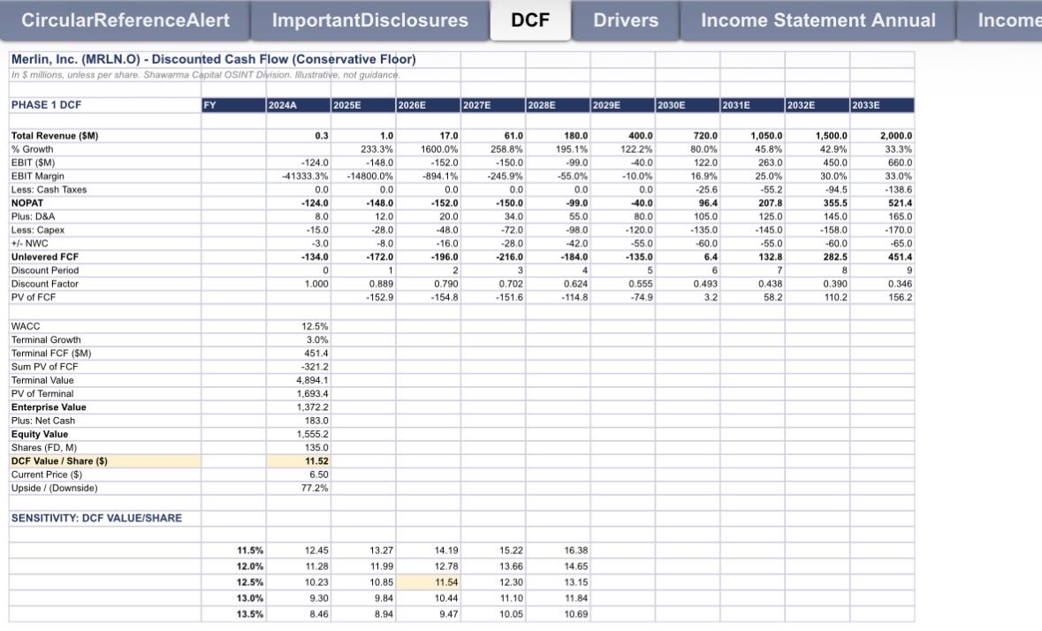
Task: Select the 13.5% sensitivity row header
Action: [234, 613]
